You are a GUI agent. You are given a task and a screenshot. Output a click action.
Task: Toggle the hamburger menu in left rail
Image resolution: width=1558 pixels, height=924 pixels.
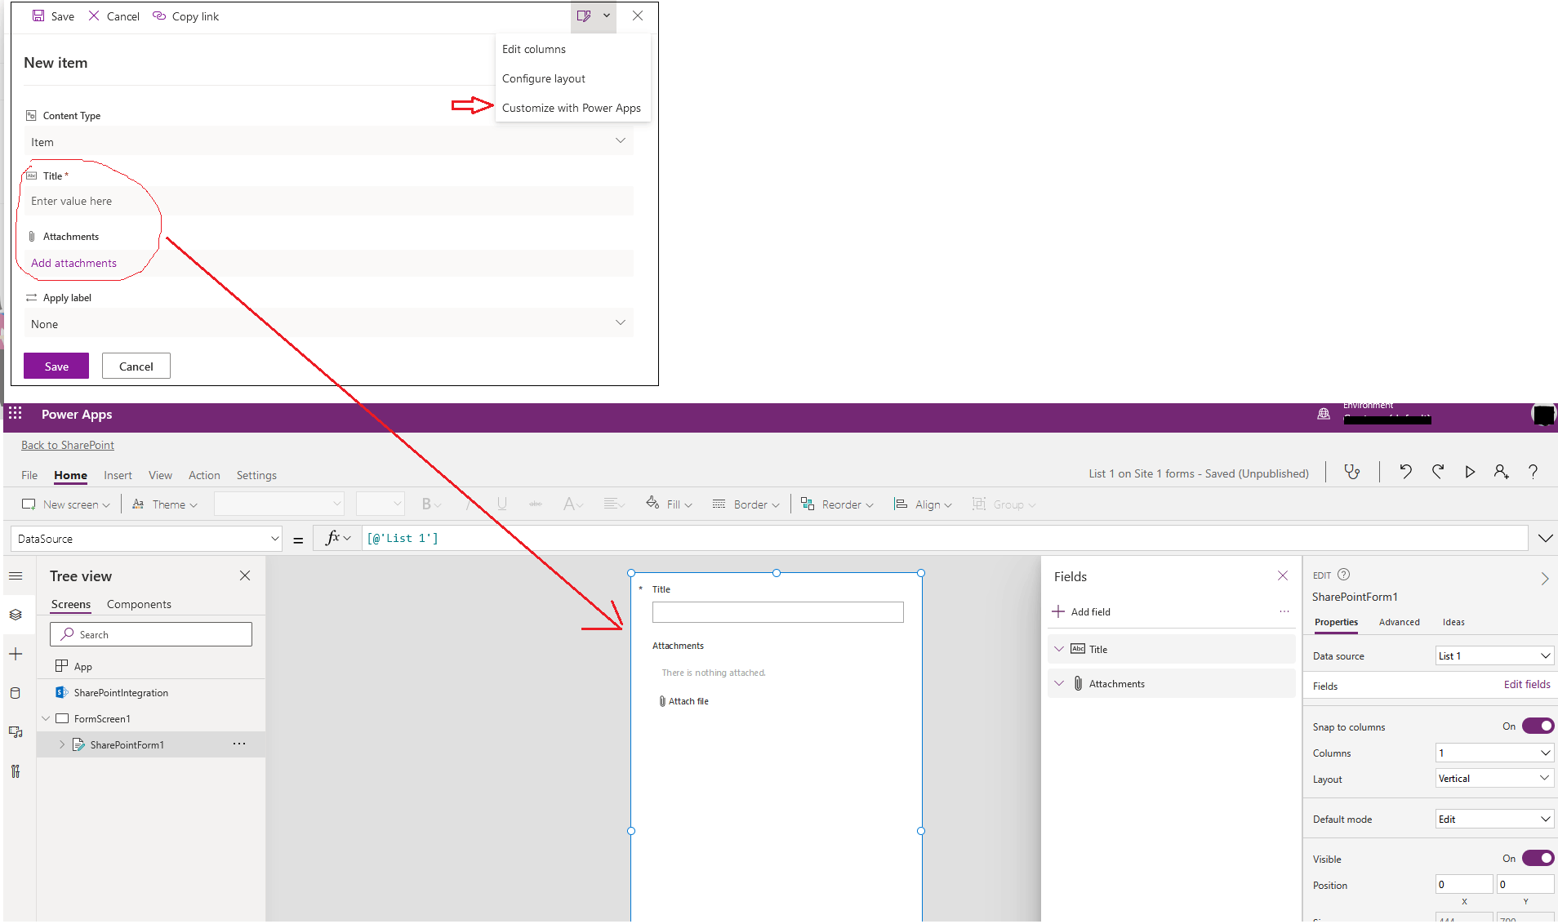[16, 576]
